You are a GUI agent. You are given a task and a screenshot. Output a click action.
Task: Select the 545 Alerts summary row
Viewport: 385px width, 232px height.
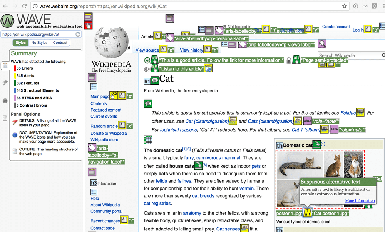tap(24, 75)
